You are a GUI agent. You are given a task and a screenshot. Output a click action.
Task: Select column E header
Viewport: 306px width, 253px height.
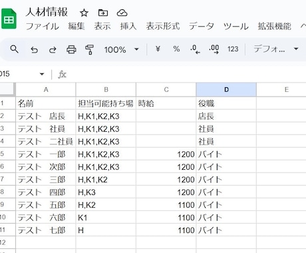pos(281,90)
